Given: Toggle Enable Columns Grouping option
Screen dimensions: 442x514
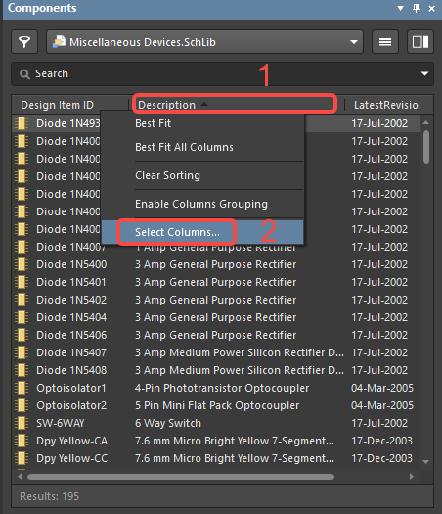Looking at the screenshot, I should pos(202,204).
